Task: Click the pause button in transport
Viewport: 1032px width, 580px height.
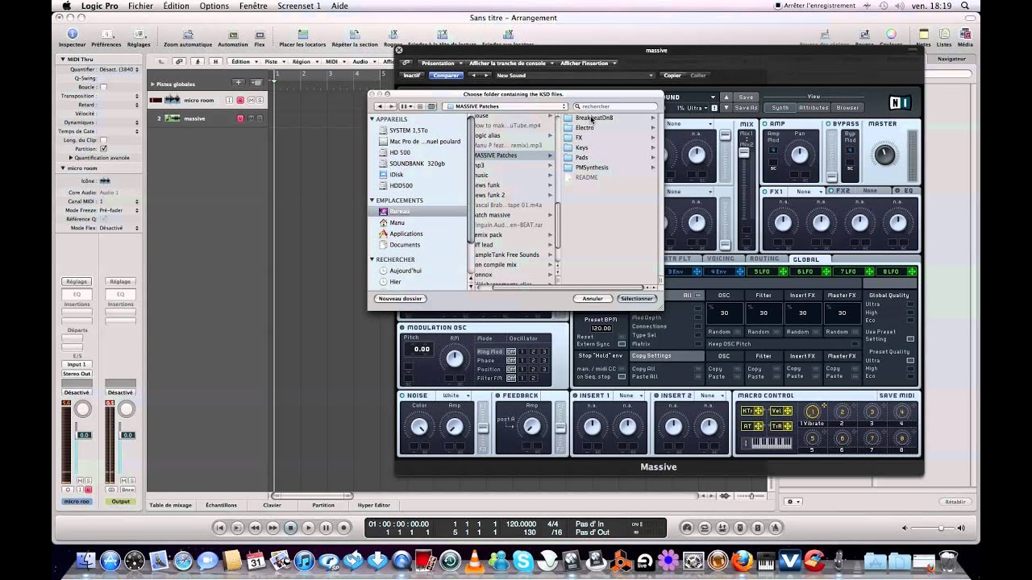Action: point(326,528)
